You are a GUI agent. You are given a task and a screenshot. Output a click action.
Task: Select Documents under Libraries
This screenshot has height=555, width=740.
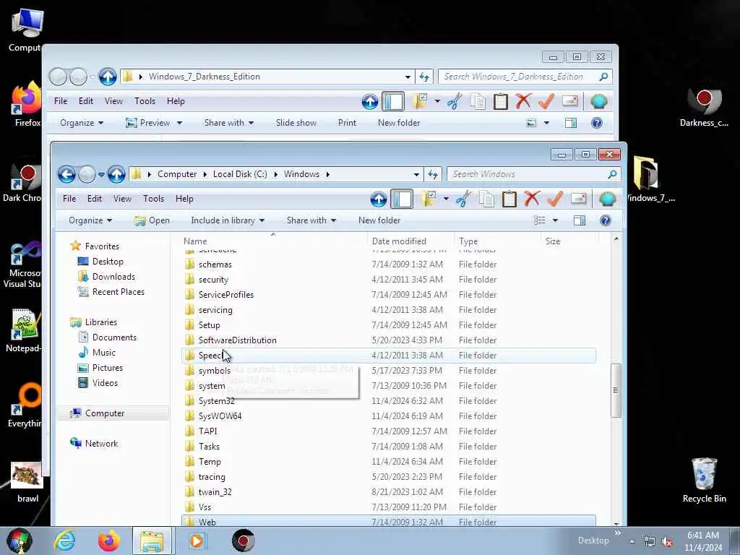pos(114,337)
